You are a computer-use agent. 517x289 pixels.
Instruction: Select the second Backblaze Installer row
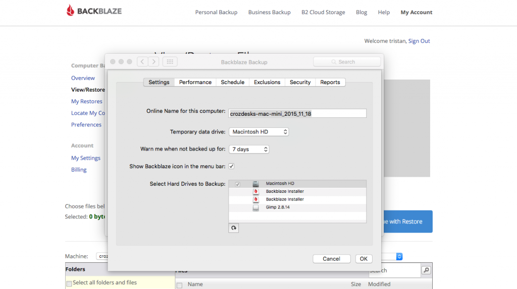[x=297, y=199]
